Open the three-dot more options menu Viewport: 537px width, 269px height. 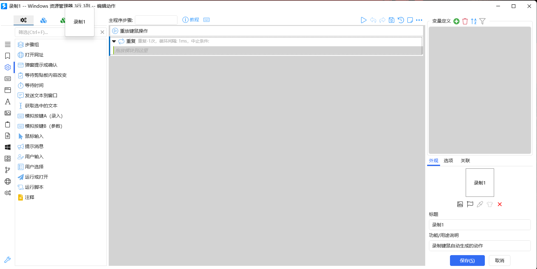419,20
